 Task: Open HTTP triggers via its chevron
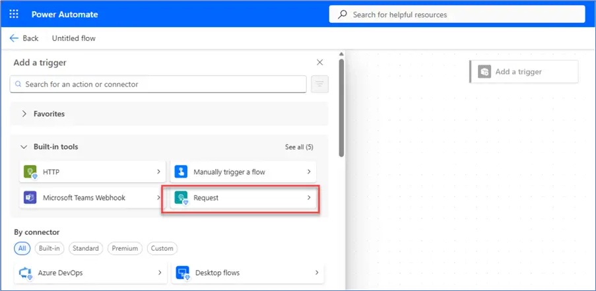(158, 172)
